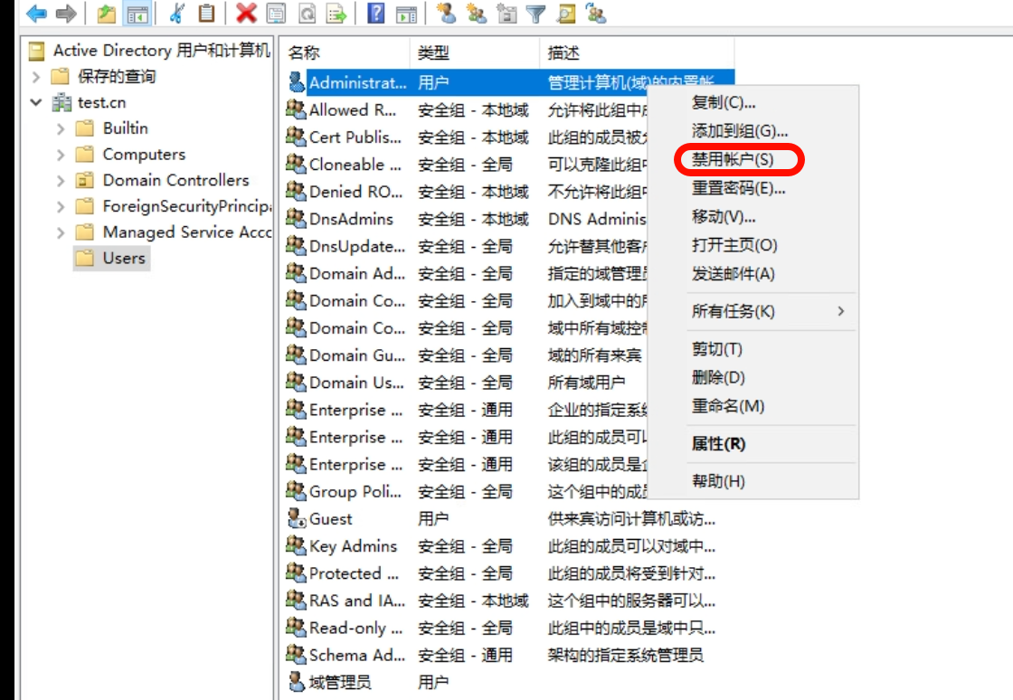Go up one level using folder-arrow icon
This screenshot has height=700, width=1013.
107,13
